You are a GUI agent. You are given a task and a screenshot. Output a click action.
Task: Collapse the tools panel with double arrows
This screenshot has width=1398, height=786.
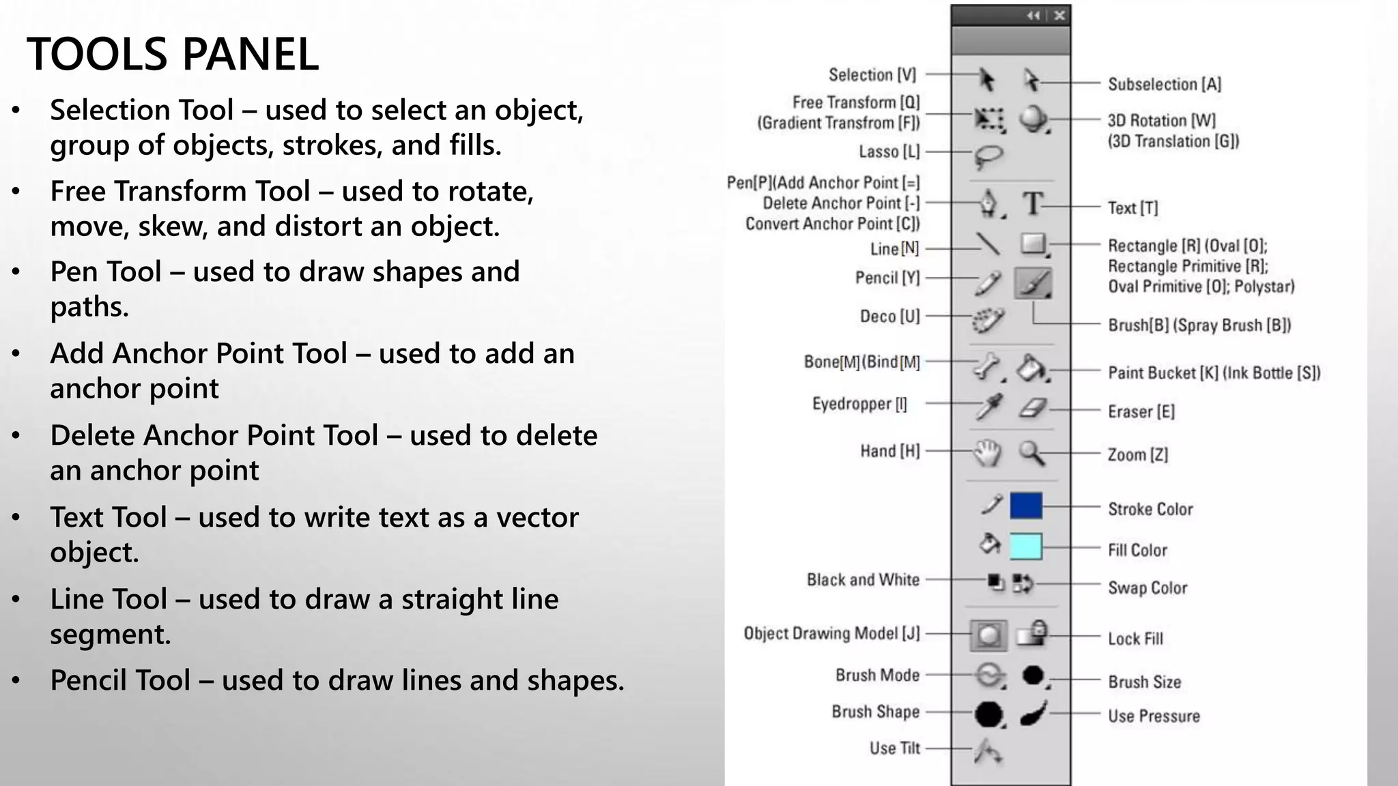pos(1033,15)
